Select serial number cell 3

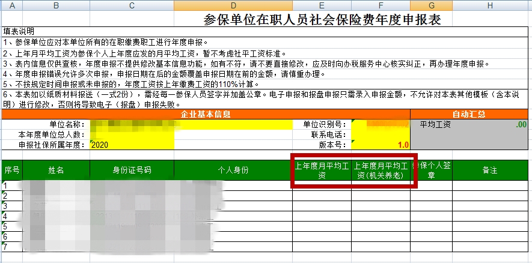(x=12, y=206)
